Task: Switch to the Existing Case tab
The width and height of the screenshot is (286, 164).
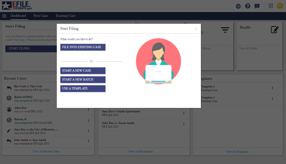Action: (65, 16)
